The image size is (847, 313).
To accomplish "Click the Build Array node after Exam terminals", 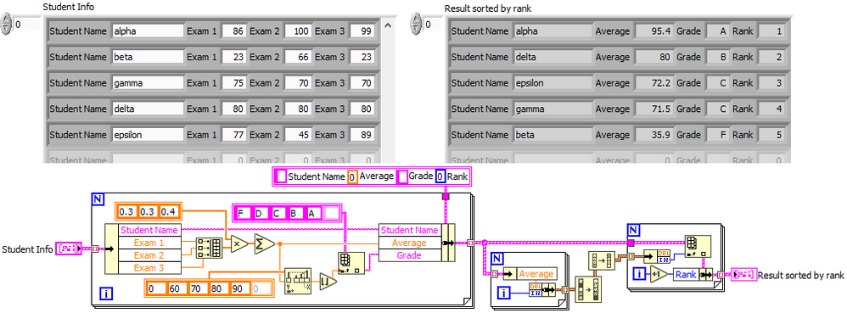I will tap(209, 249).
